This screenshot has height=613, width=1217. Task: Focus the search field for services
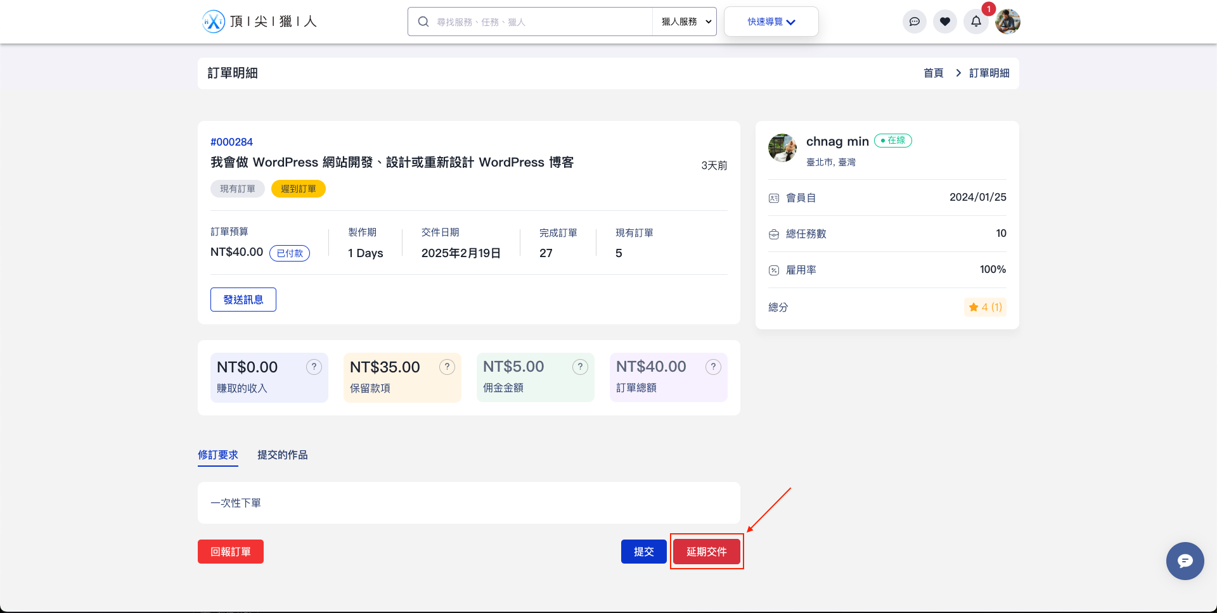(x=539, y=22)
